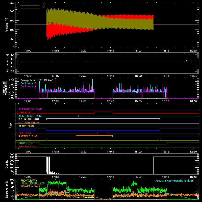
Task: Click the FRONT_RATIO_1225 legend entry
Action: [x=33, y=183]
